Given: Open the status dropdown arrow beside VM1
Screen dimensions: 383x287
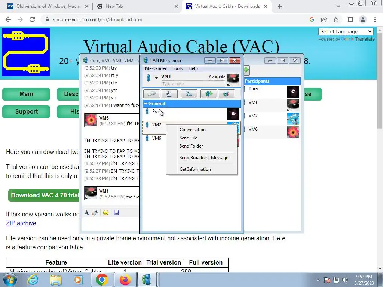Looking at the screenshot, I should pyautogui.click(x=156, y=78).
